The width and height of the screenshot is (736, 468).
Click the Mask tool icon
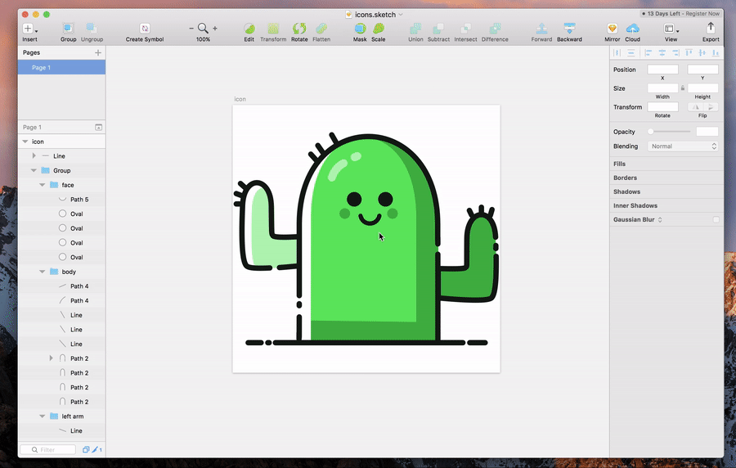click(360, 29)
